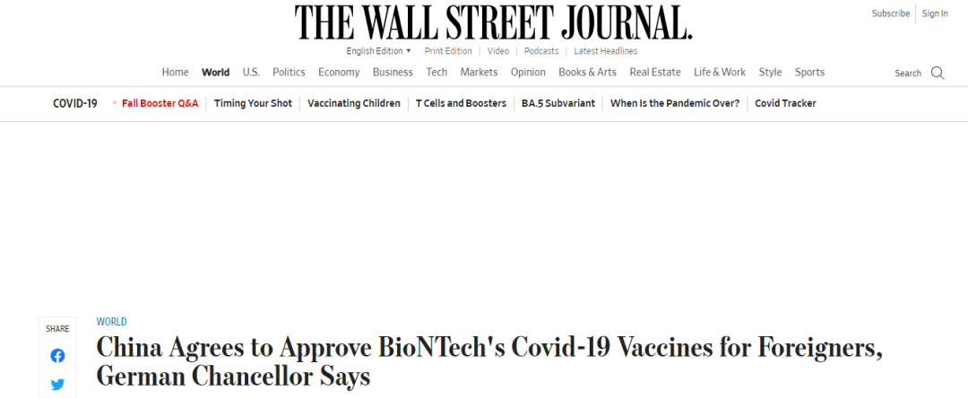The height and width of the screenshot is (399, 968).
Task: Share article on Twitter
Action: pyautogui.click(x=57, y=385)
